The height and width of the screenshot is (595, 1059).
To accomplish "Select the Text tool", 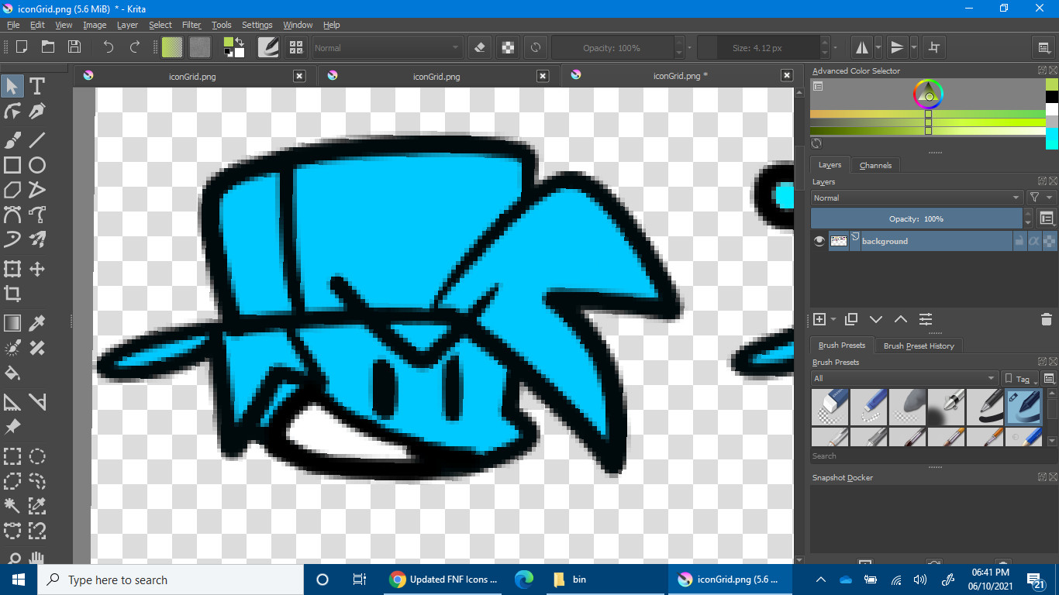I will (36, 85).
